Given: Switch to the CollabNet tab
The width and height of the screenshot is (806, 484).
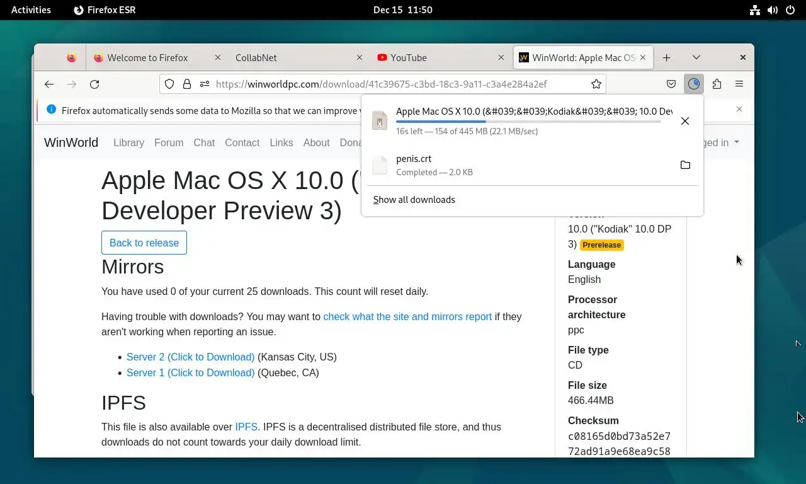Looking at the screenshot, I should [x=299, y=57].
